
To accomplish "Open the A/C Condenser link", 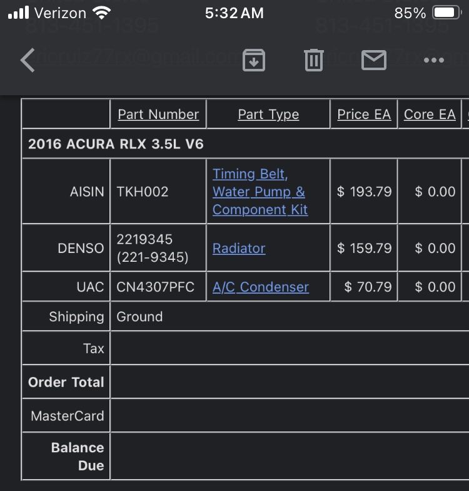I will coord(260,287).
